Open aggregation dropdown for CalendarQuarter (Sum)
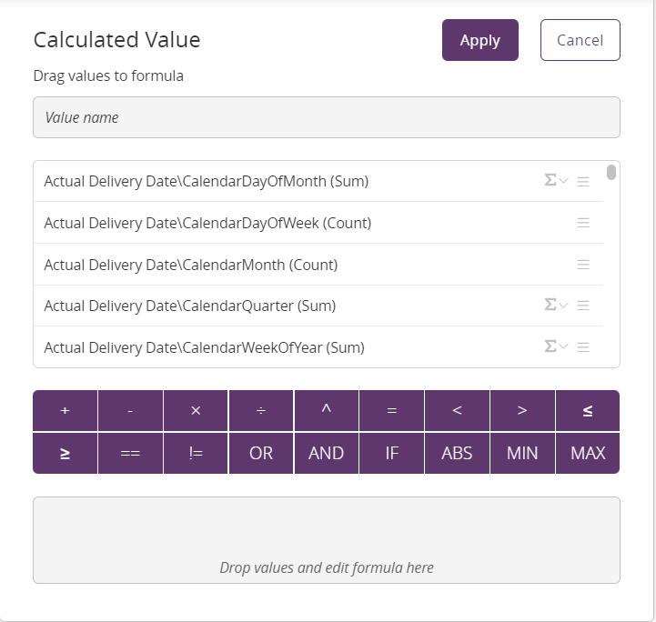This screenshot has height=622, width=656. [x=555, y=306]
